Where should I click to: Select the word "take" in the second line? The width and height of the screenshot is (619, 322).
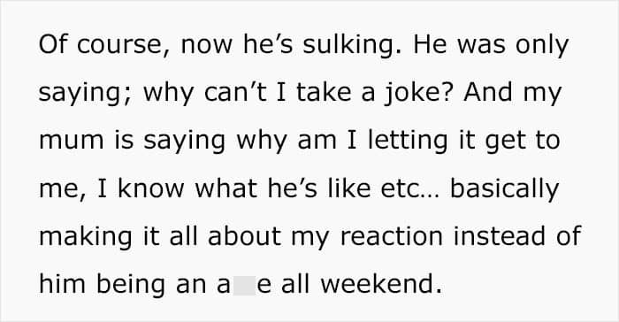324,94
